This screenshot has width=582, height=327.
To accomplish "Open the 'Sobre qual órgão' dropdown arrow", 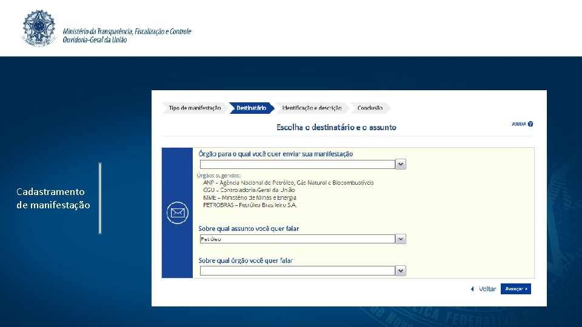I will tap(401, 271).
